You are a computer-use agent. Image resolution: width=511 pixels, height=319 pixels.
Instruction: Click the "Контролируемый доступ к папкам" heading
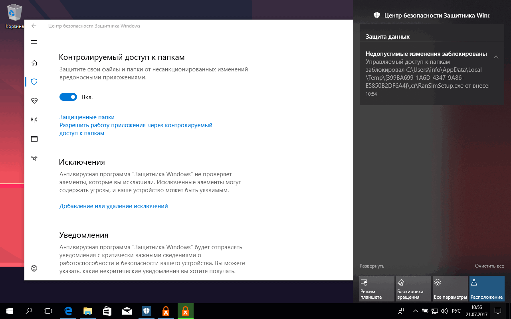(122, 57)
